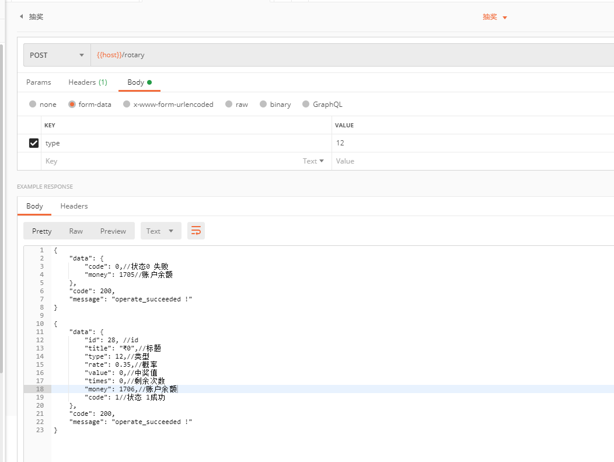Click the back arrow beside 抽奖 title

click(x=21, y=16)
